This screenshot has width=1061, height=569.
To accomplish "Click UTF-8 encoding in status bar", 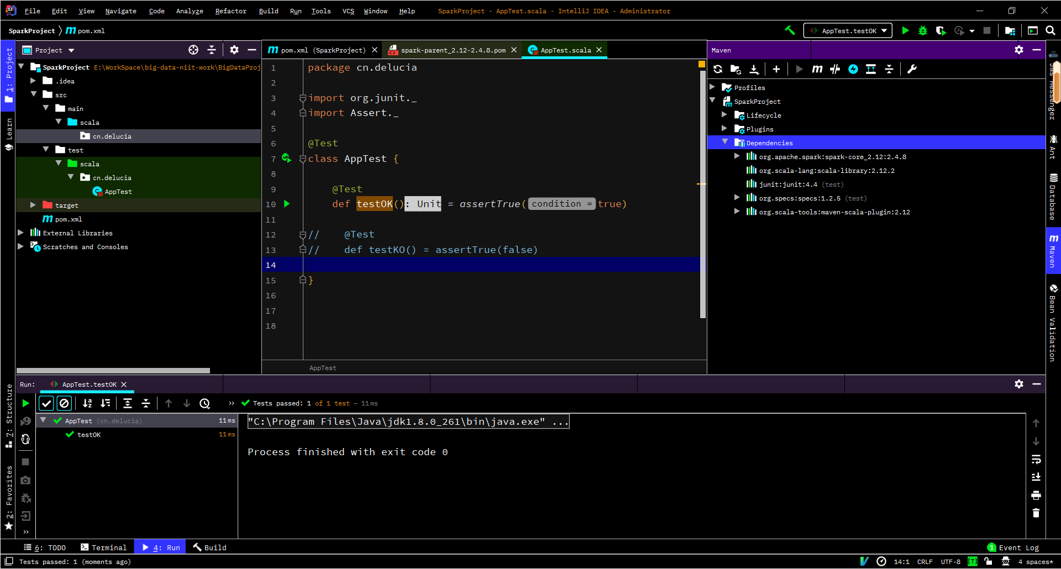I will [x=950, y=562].
